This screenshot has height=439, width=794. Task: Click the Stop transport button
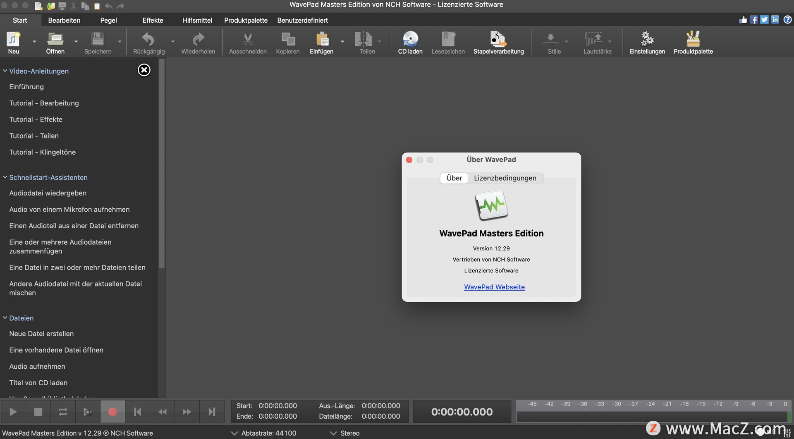coord(38,412)
